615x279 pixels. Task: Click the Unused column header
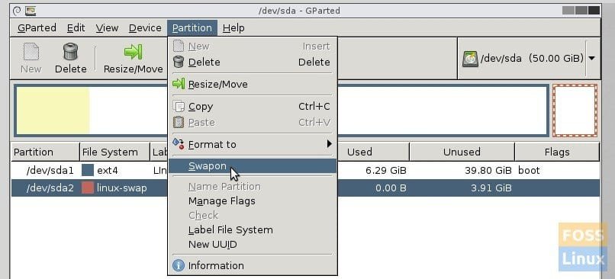[462, 152]
